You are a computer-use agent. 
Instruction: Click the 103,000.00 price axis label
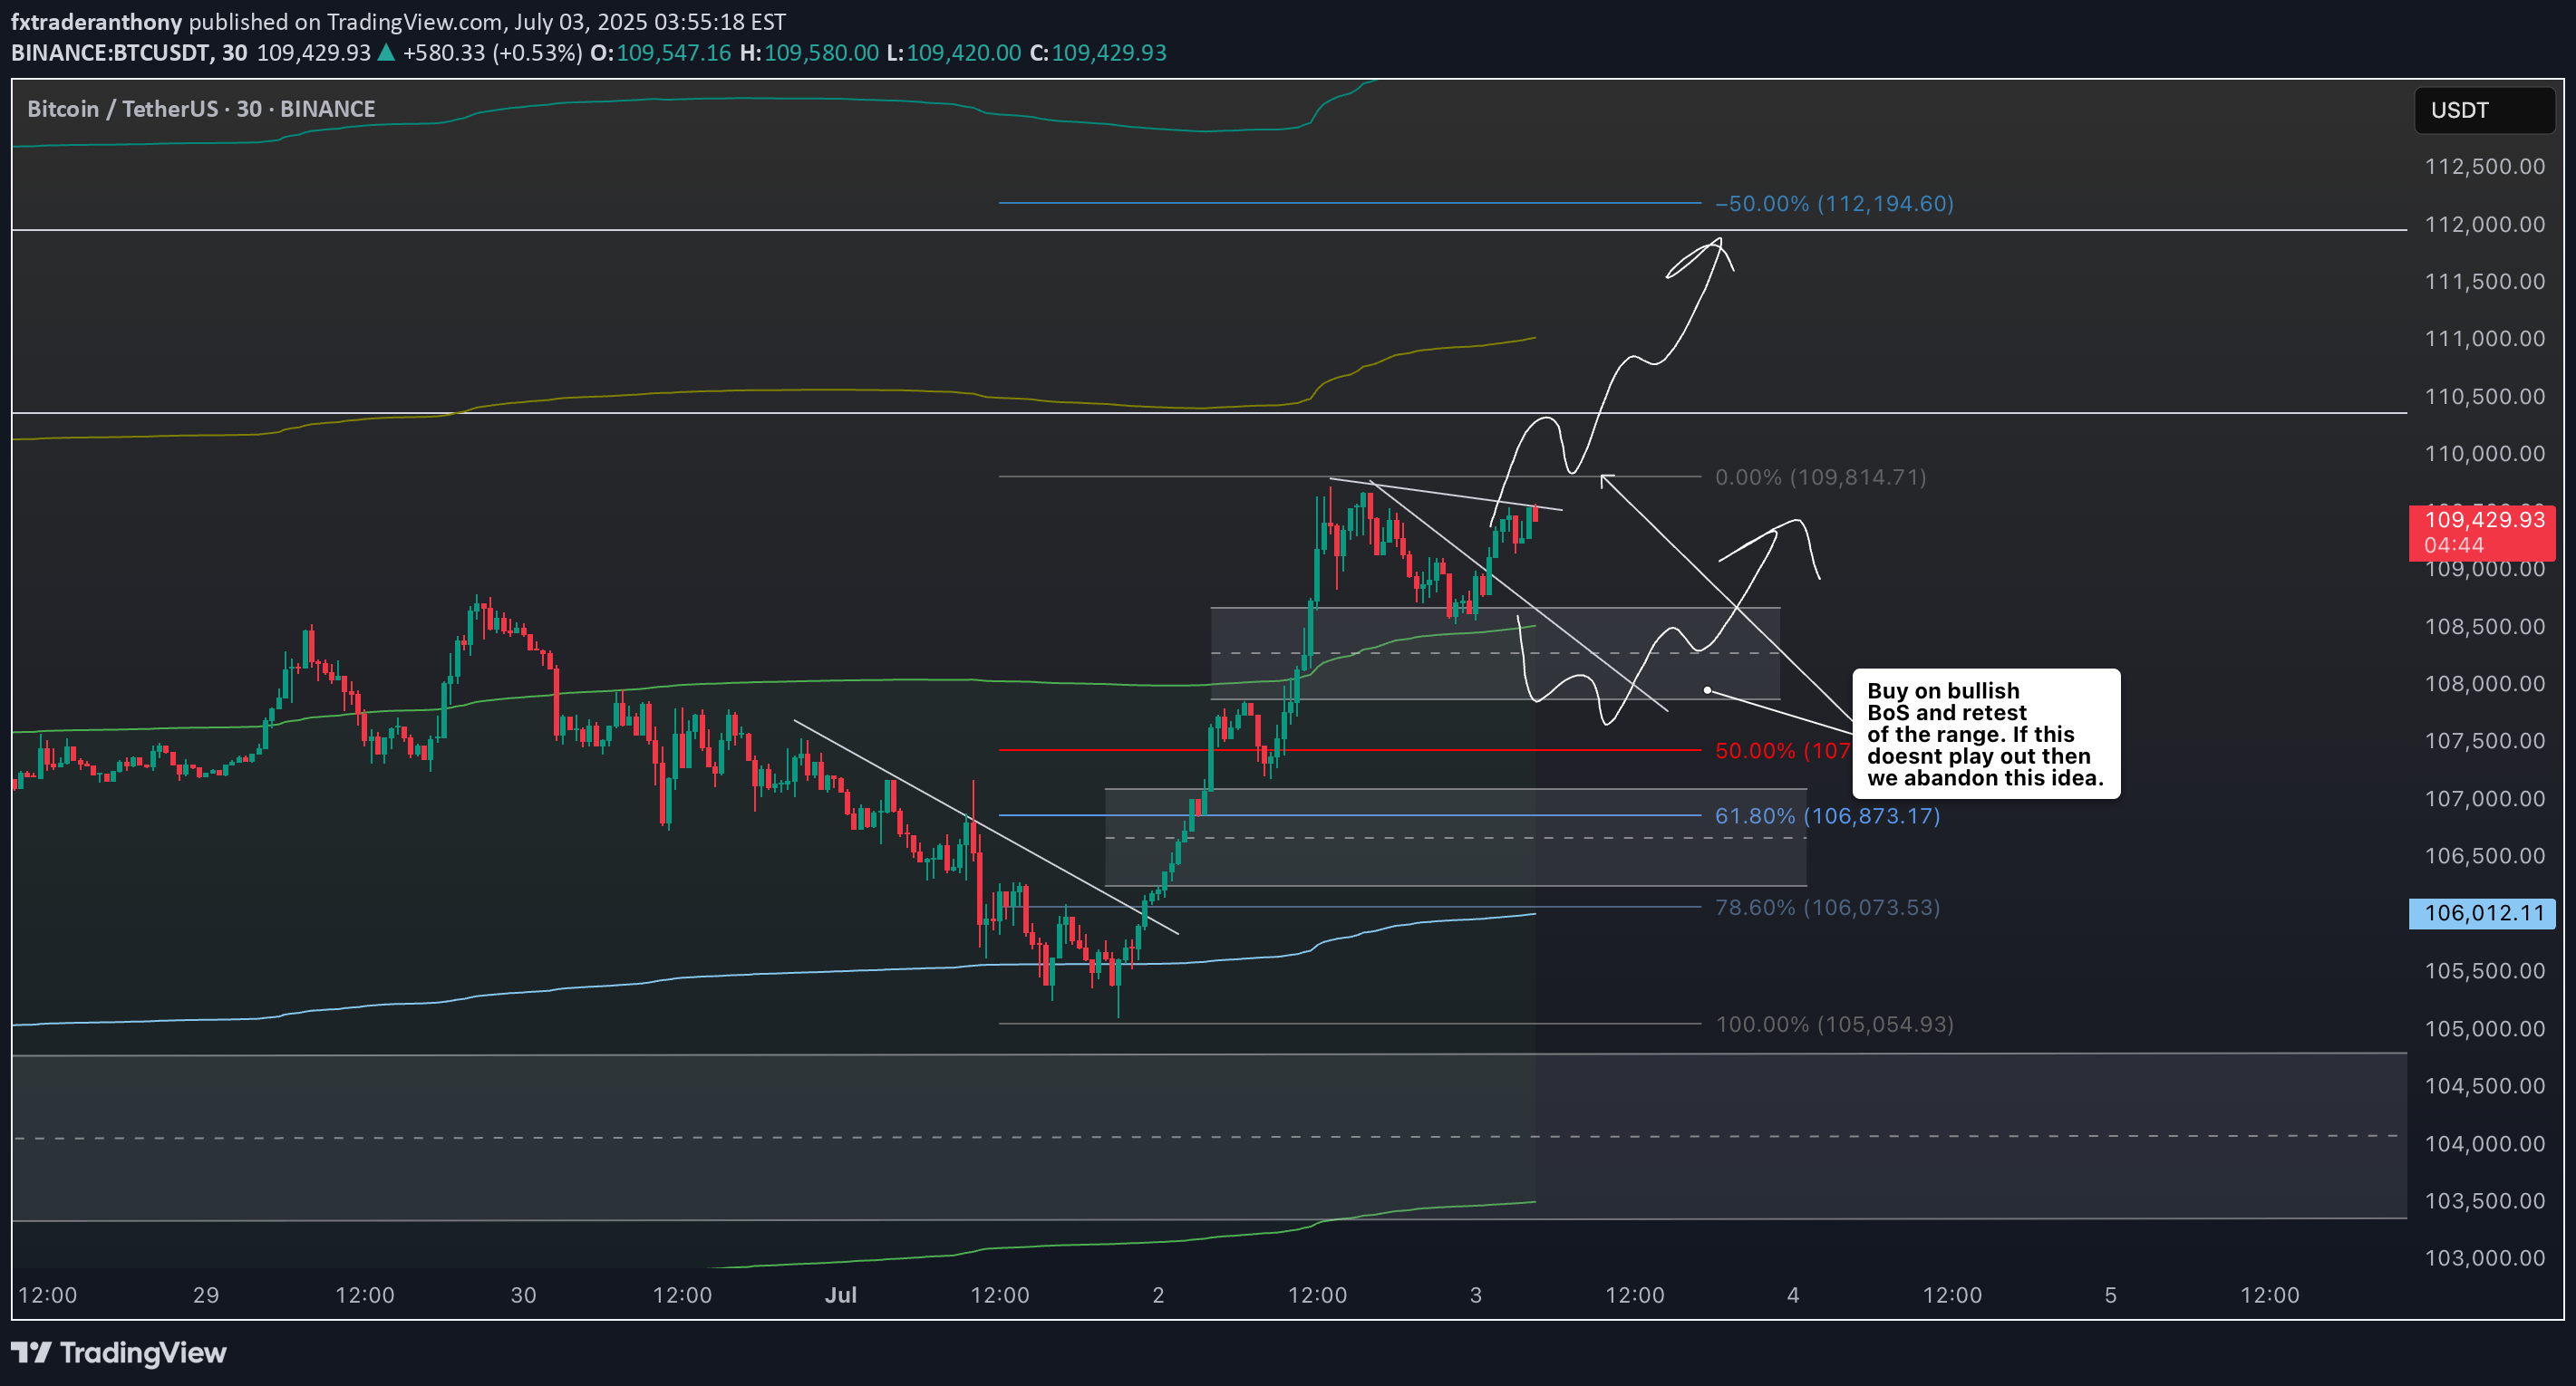coord(2484,1258)
